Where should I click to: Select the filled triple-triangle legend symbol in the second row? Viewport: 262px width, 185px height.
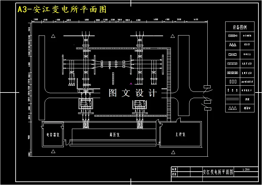pyautogui.click(x=233, y=45)
